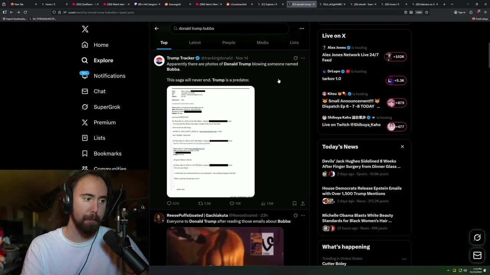The image size is (490, 275).
Task: Open email document image in post
Action: pos(211,141)
